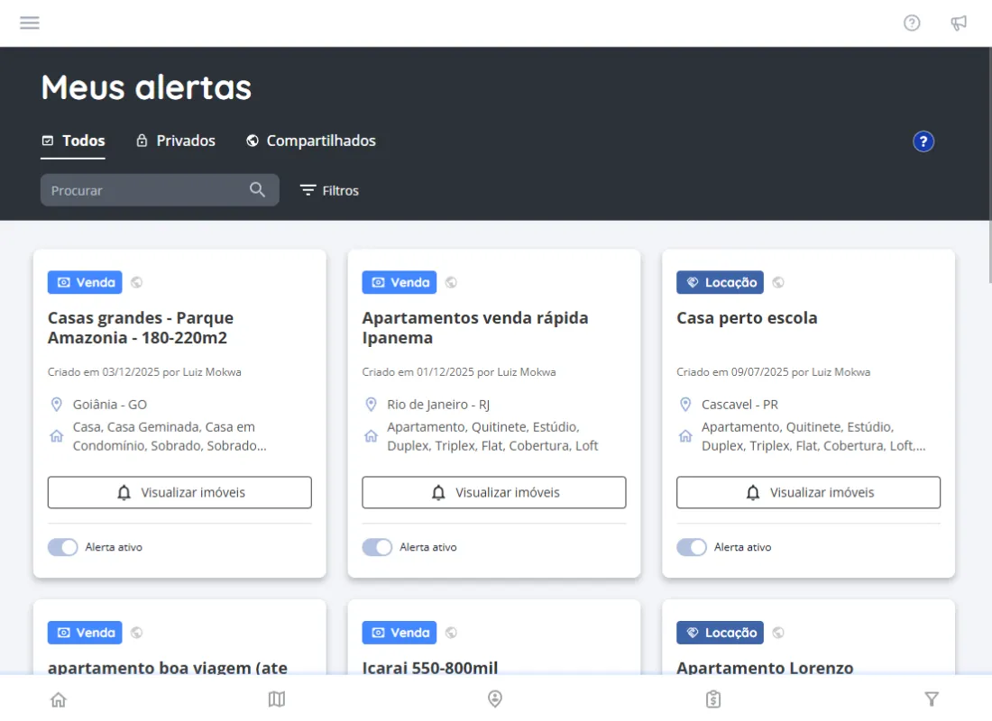Open title Casas grandes - Parque Amazonia - 180-220m2

pos(141,328)
